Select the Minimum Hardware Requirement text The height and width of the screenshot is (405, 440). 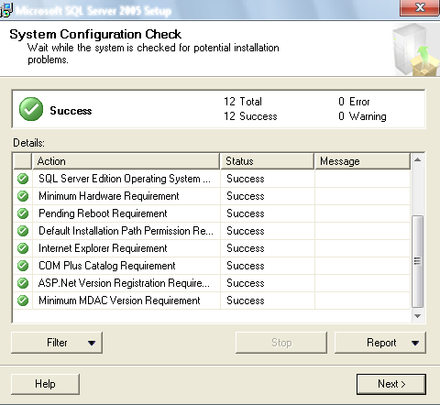click(x=109, y=196)
